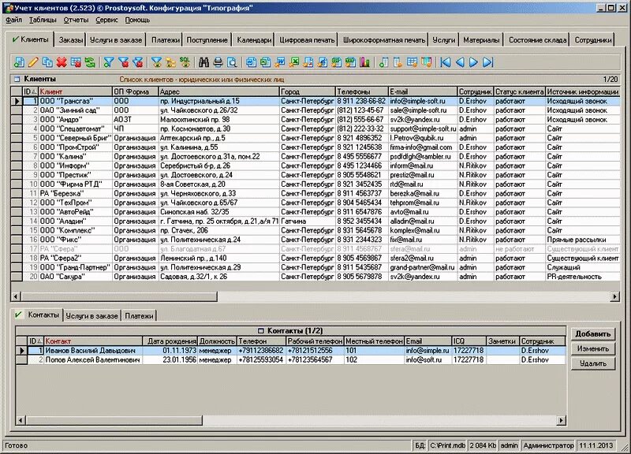
Task: Switch to the Широкоформатная печать tab
Action: (x=383, y=40)
